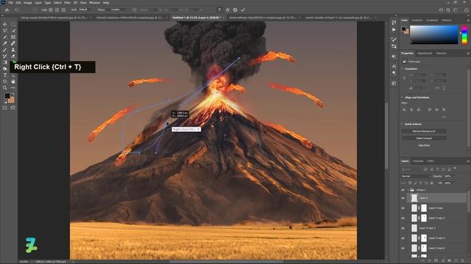Open the Layer menu
Image resolution: width=471 pixels, height=264 pixels.
[38, 3]
